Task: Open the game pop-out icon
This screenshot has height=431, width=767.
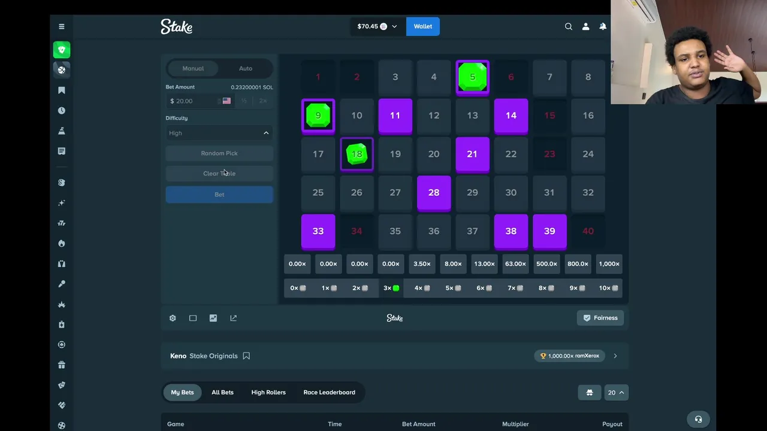Action: (x=234, y=318)
